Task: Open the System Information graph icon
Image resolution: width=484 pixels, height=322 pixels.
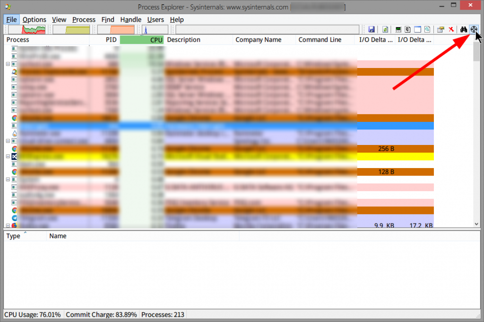Action: [x=398, y=29]
